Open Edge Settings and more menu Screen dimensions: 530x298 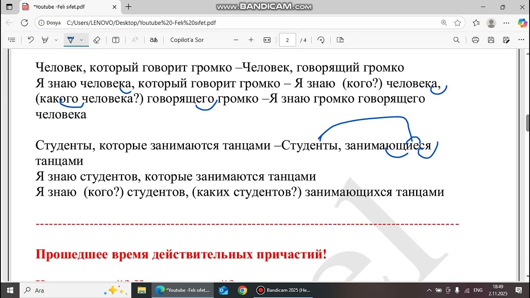pos(506,23)
